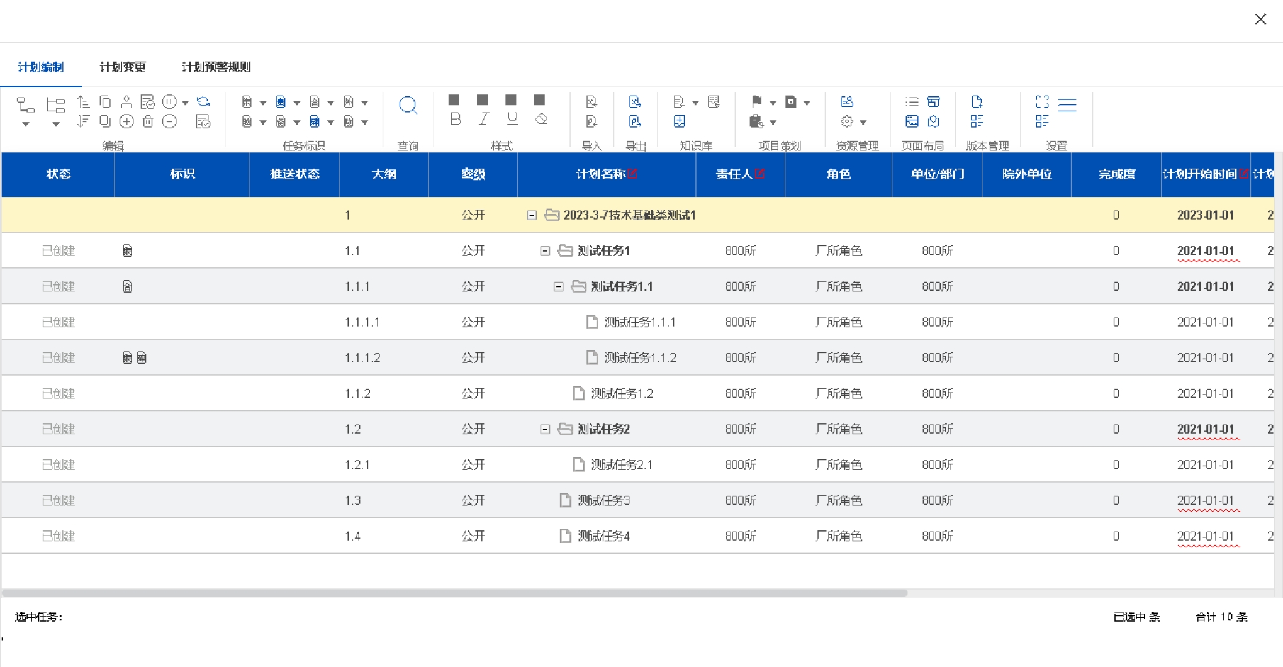
Task: Switch to the 计划变更 tab
Action: [123, 67]
